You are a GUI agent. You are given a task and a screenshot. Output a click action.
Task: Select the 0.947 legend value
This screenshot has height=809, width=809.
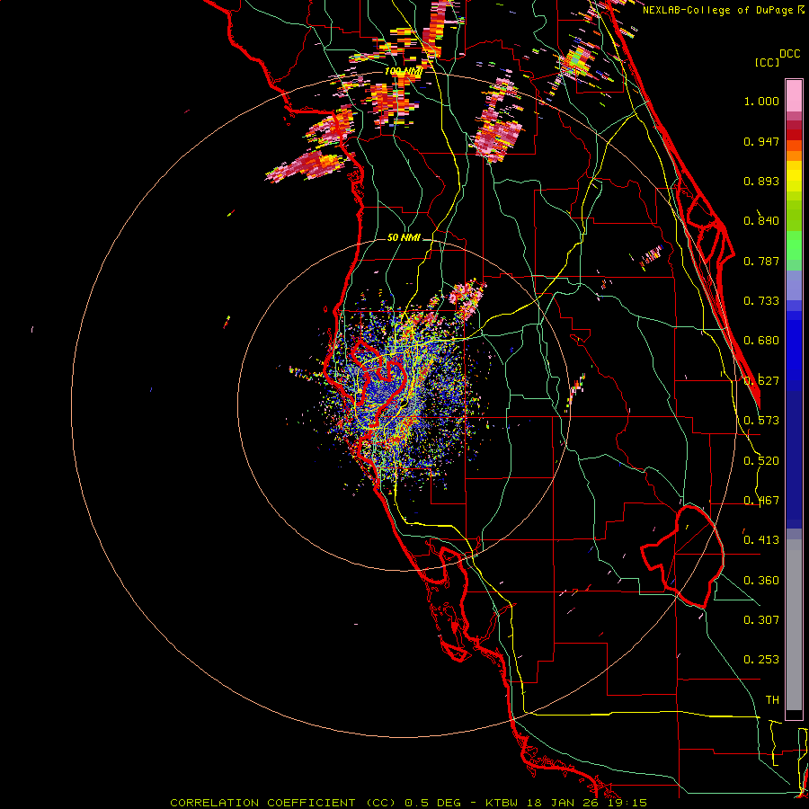761,141
